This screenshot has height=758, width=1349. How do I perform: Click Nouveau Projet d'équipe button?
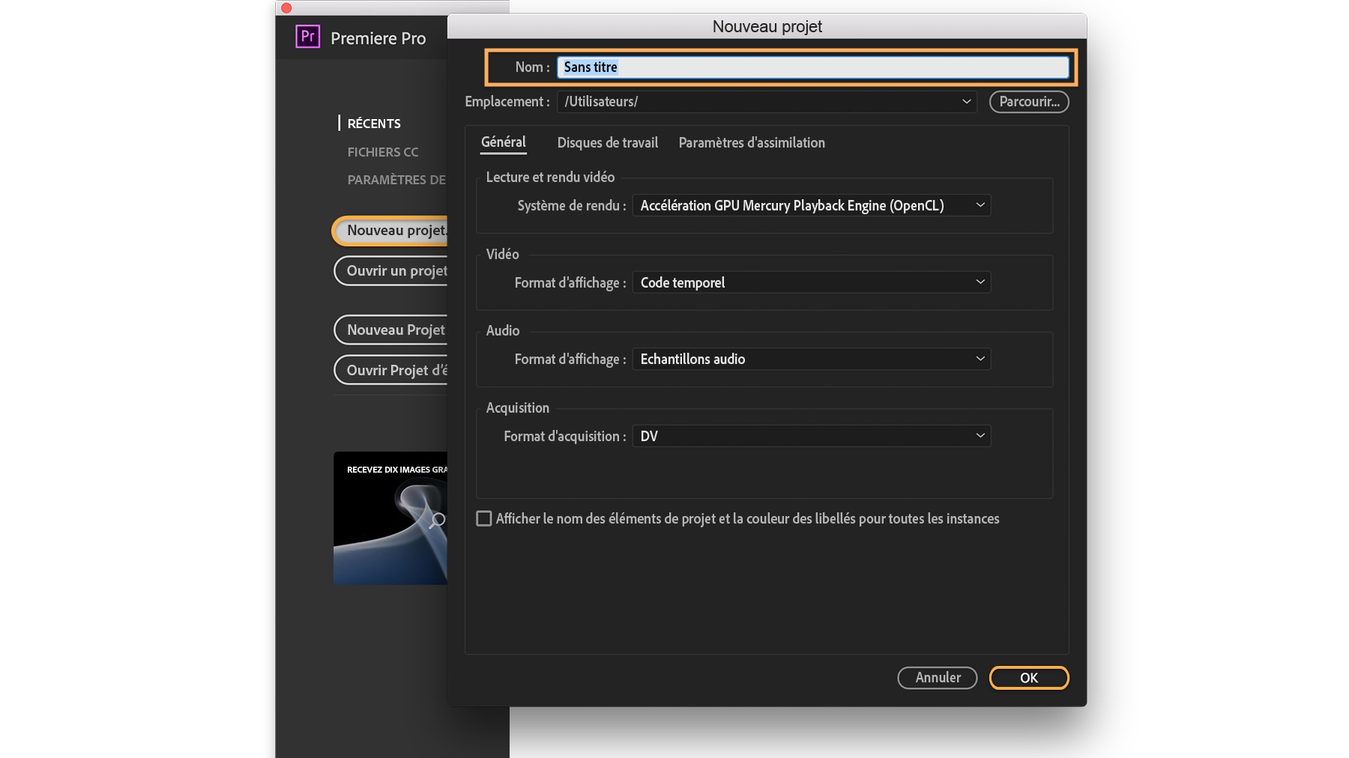390,330
